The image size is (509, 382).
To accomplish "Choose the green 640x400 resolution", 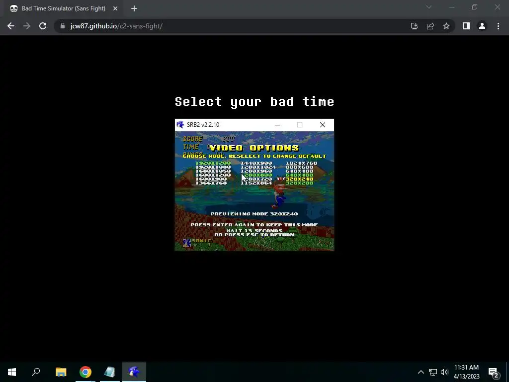I will [299, 175].
